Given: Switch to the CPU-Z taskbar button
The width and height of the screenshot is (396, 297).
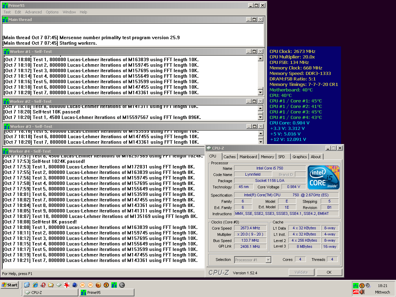Looking at the screenshot, I should [51, 293].
